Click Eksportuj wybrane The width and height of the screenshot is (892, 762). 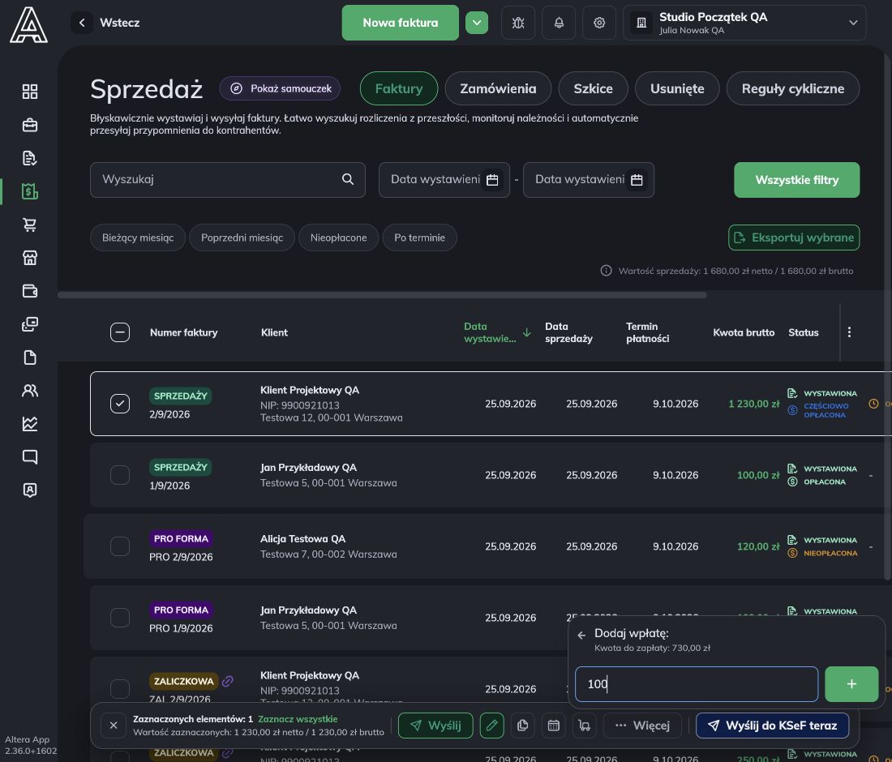point(794,238)
